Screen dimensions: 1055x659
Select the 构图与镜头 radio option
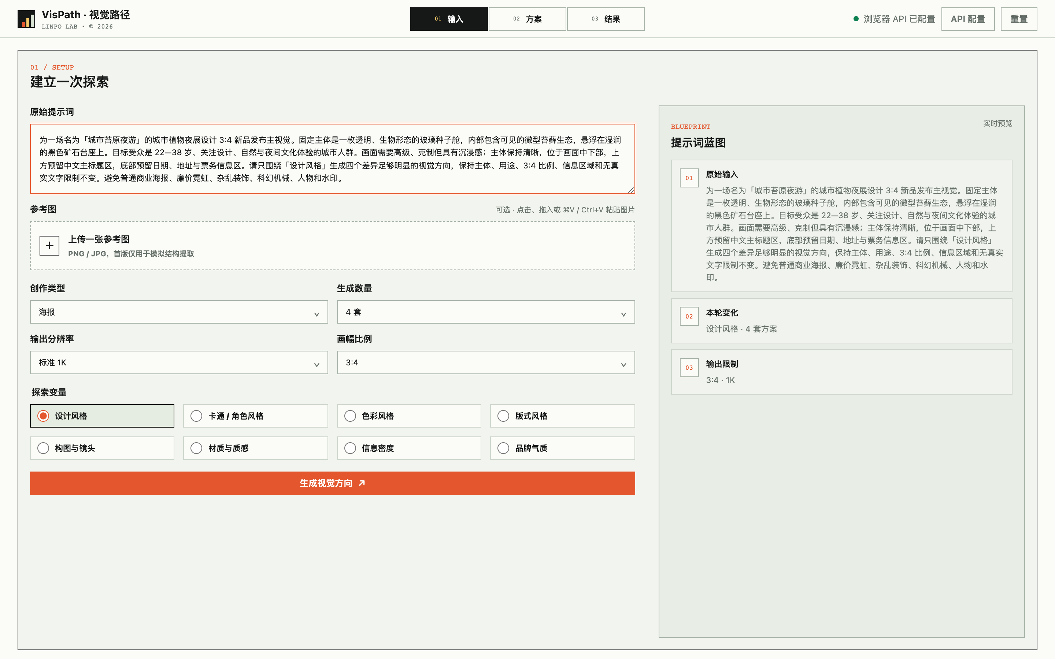click(x=102, y=448)
